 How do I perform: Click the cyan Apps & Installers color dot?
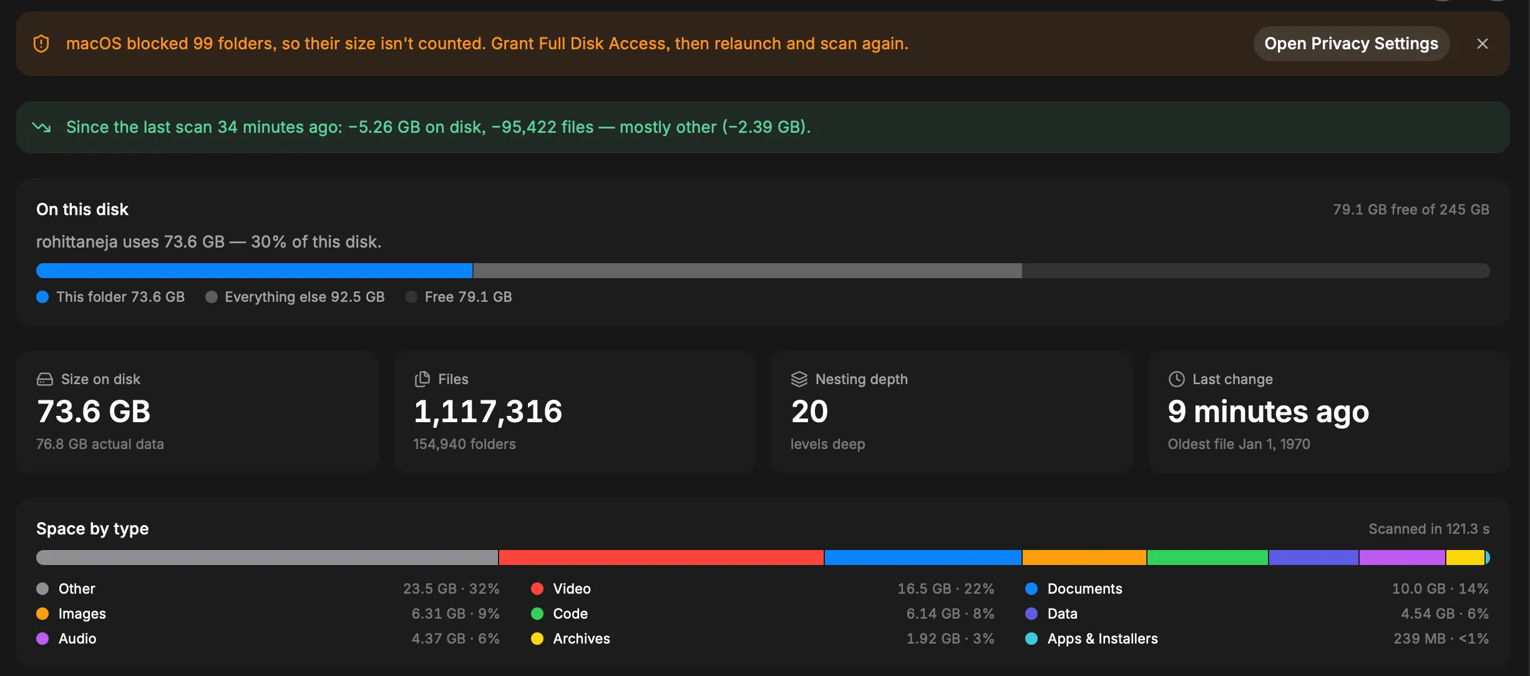[1031, 639]
